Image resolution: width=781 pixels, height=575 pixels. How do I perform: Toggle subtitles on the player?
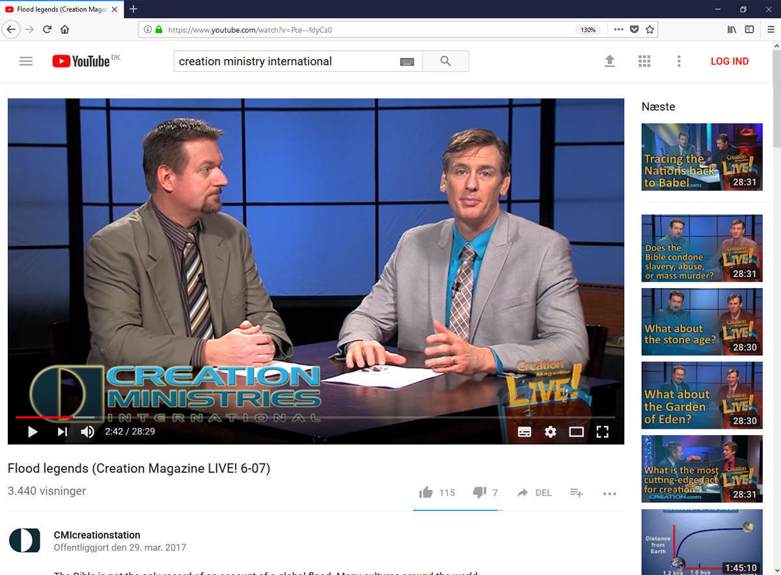click(525, 431)
